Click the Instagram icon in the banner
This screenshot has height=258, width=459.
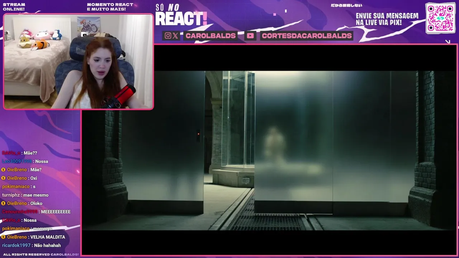(x=168, y=35)
